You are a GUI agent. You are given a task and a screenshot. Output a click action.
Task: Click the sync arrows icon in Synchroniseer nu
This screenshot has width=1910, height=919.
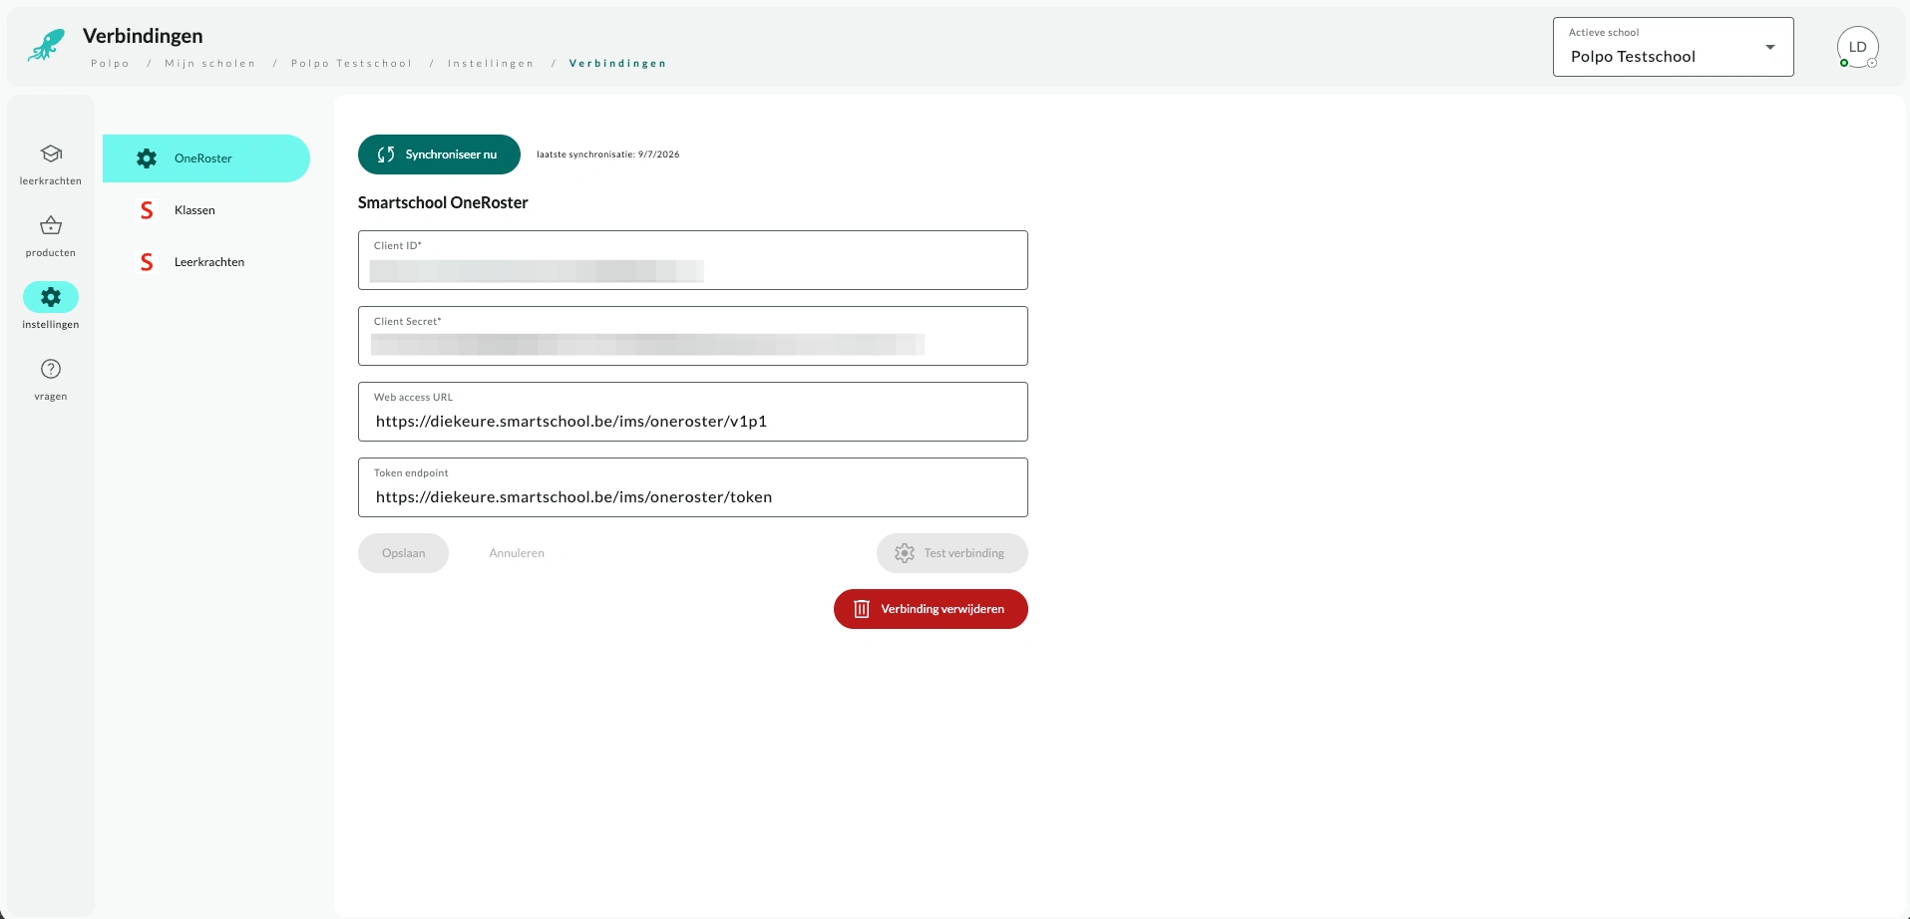pos(386,154)
